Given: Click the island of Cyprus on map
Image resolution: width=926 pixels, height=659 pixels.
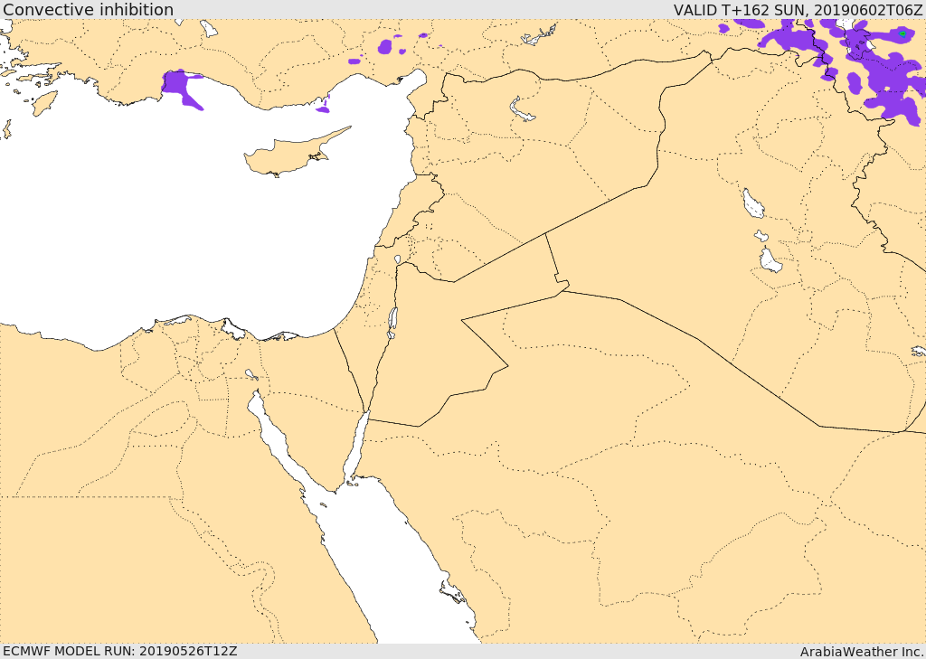Looking at the screenshot, I should [290, 155].
